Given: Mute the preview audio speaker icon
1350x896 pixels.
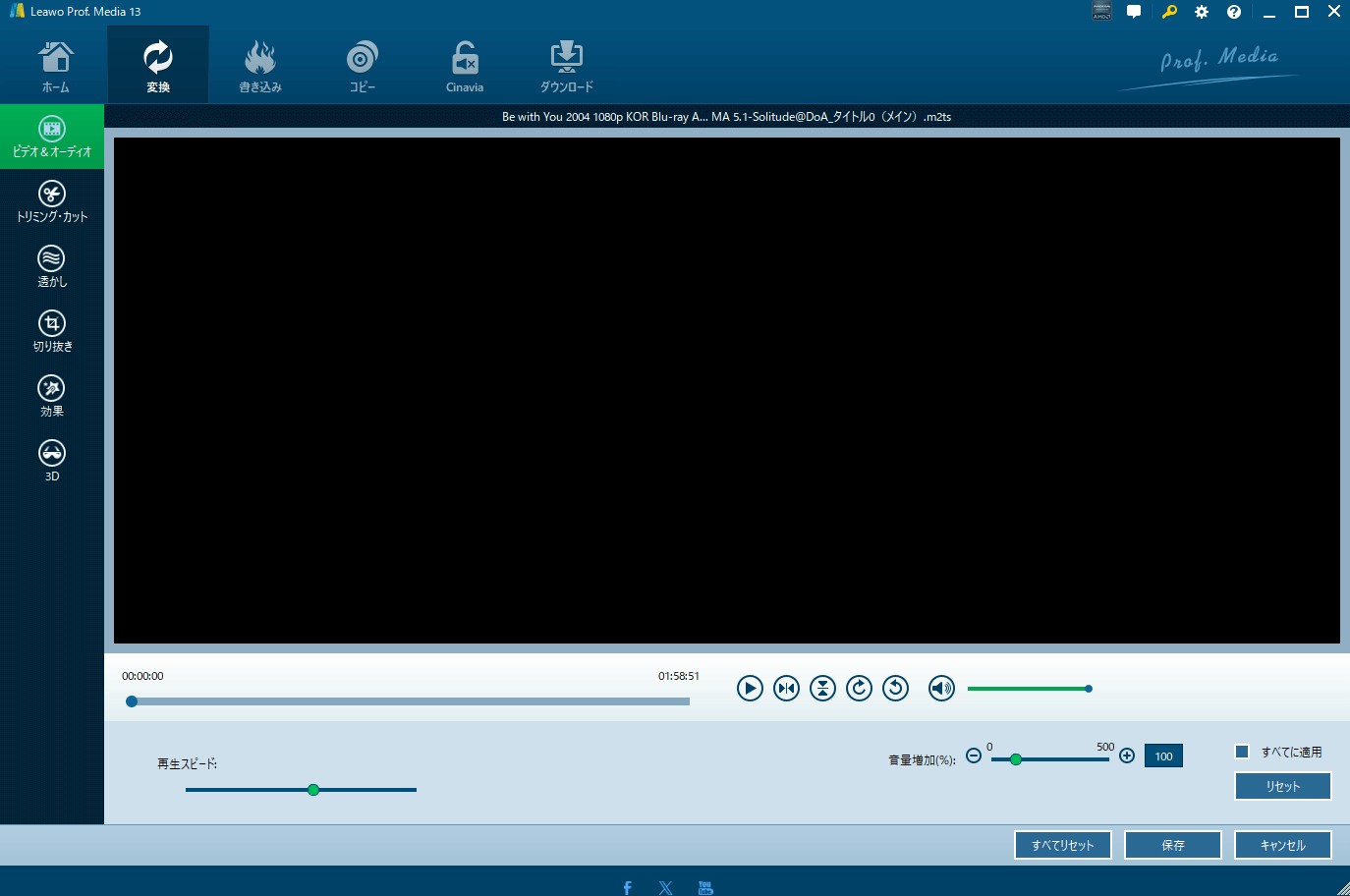Looking at the screenshot, I should tap(941, 689).
